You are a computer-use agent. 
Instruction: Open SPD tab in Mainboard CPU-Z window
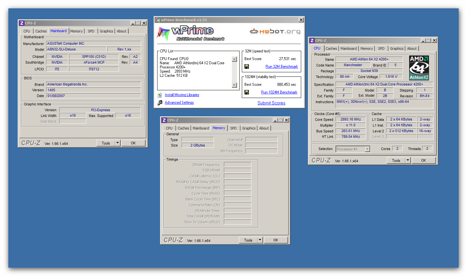point(91,31)
